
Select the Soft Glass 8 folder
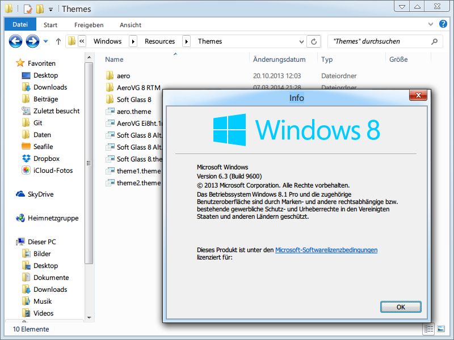pos(129,100)
